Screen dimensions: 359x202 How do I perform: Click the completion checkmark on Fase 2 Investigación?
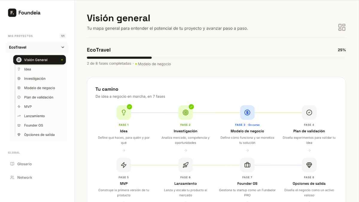point(191,107)
